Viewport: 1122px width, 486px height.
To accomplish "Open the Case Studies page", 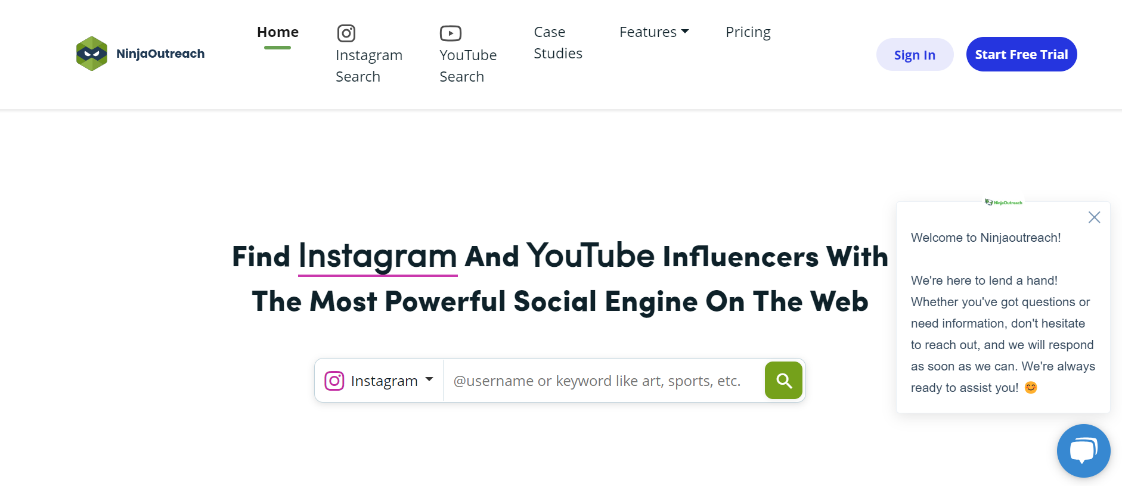I will pyautogui.click(x=557, y=43).
